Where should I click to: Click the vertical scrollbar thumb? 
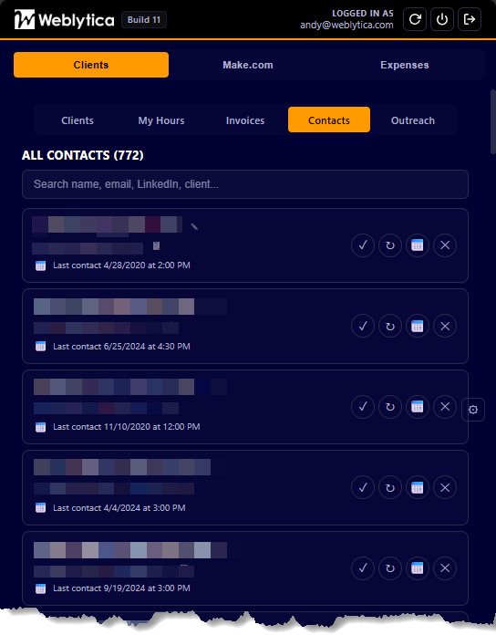point(493,121)
